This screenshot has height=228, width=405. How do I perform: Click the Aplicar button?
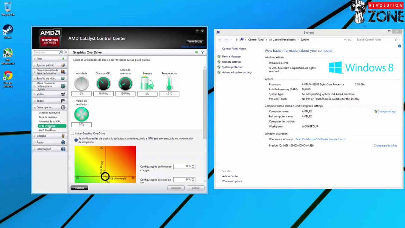(x=196, y=188)
